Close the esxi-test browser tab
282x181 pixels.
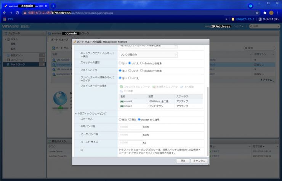pos(46,6)
